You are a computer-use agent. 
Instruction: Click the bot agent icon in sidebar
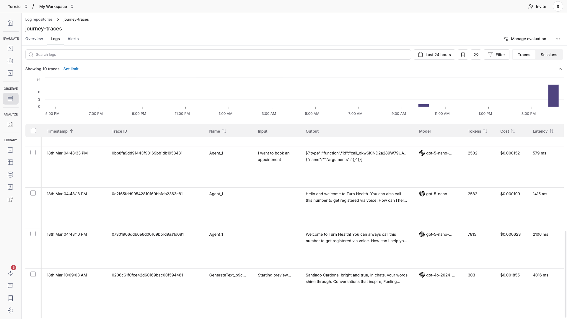(x=10, y=61)
